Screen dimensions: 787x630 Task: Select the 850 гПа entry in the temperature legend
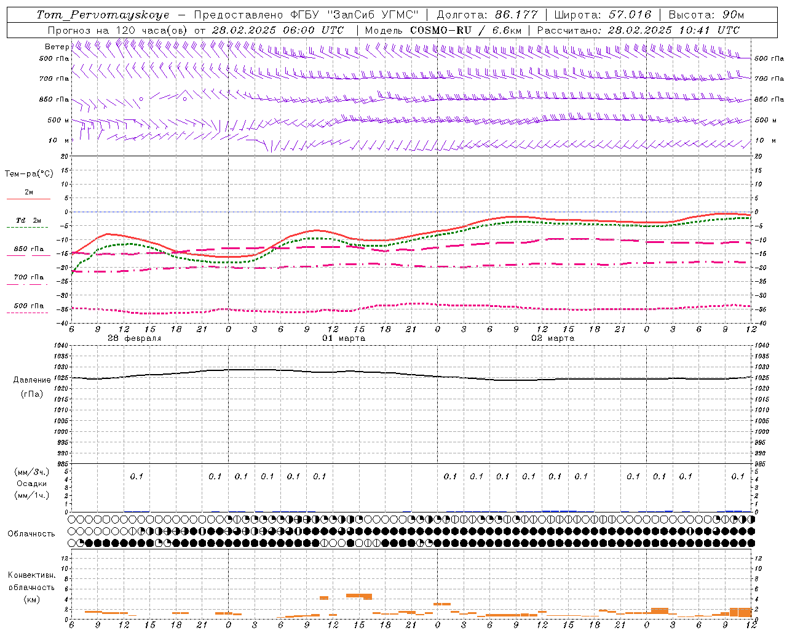[x=29, y=249]
